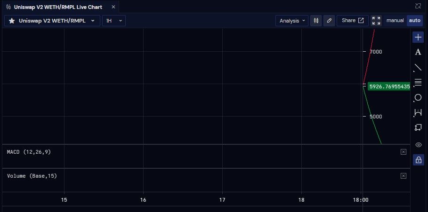Select the measure range tool
The width and height of the screenshot is (428, 212).
(418, 112)
